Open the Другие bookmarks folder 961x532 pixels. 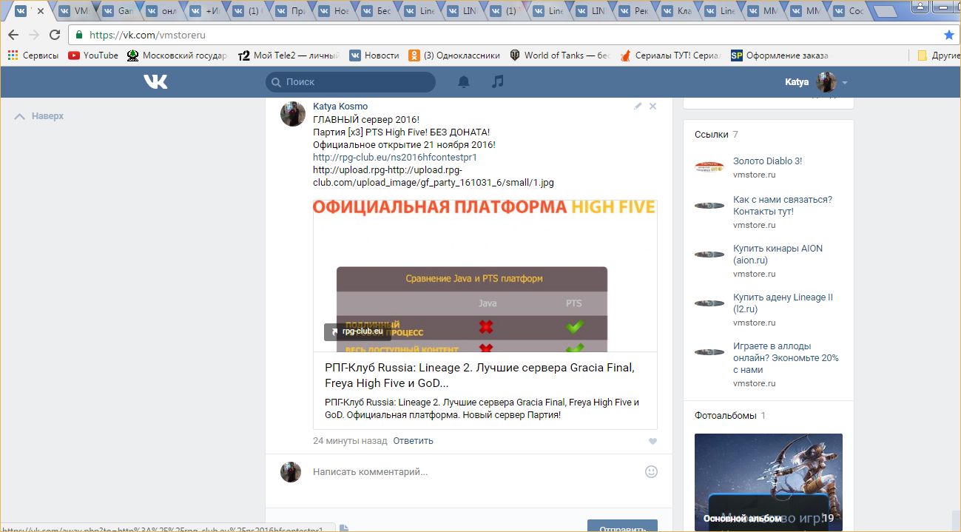coord(938,55)
